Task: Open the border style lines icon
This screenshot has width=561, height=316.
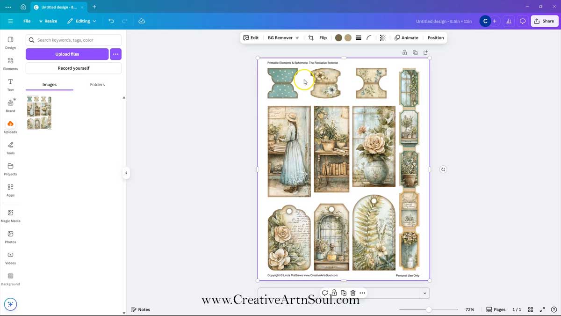Action: click(359, 38)
